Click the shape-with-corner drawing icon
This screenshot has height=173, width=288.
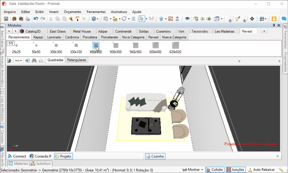[124, 19]
